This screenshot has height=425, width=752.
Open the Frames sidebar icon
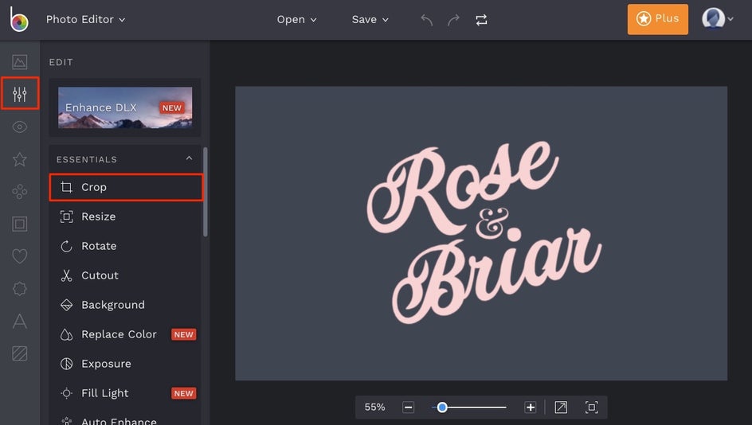click(x=20, y=224)
